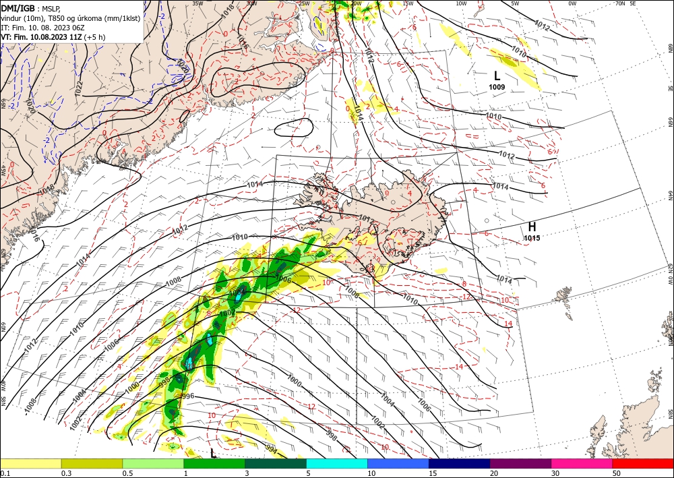
Task: Click the 'H' marker above 1015
Action: pyautogui.click(x=532, y=227)
